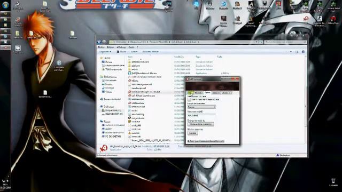
Task: Select the Left 4 Dead Launcher.exe icon
Action: click(129, 95)
